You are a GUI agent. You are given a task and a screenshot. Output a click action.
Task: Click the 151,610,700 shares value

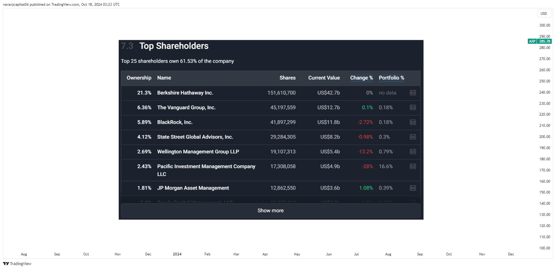pos(281,93)
